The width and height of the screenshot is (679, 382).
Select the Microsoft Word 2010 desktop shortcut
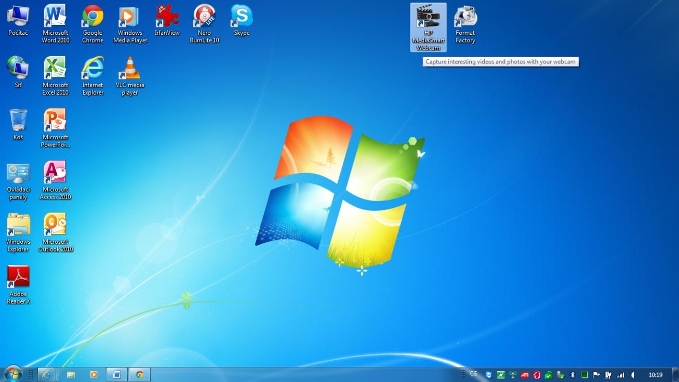click(56, 24)
